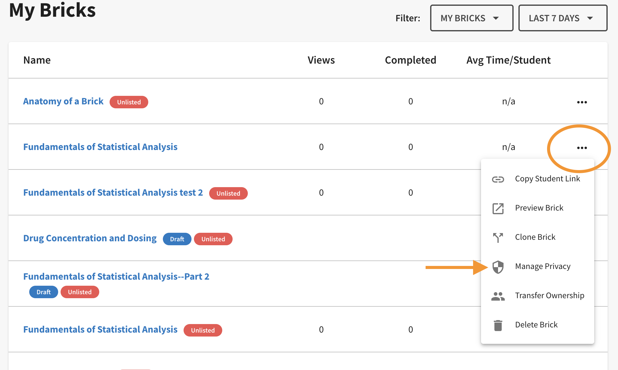Select Transfer Ownership menu entry
Screen dimensions: 618x370
click(538, 295)
